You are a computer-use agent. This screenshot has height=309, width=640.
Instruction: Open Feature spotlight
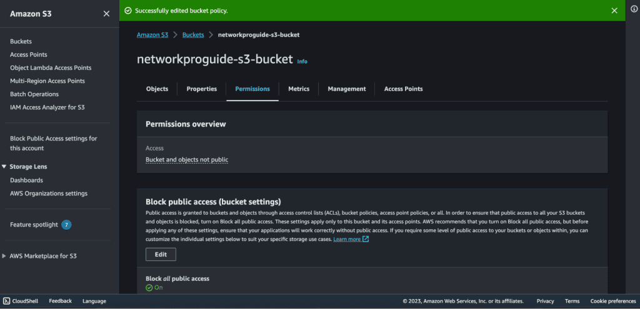[34, 225]
